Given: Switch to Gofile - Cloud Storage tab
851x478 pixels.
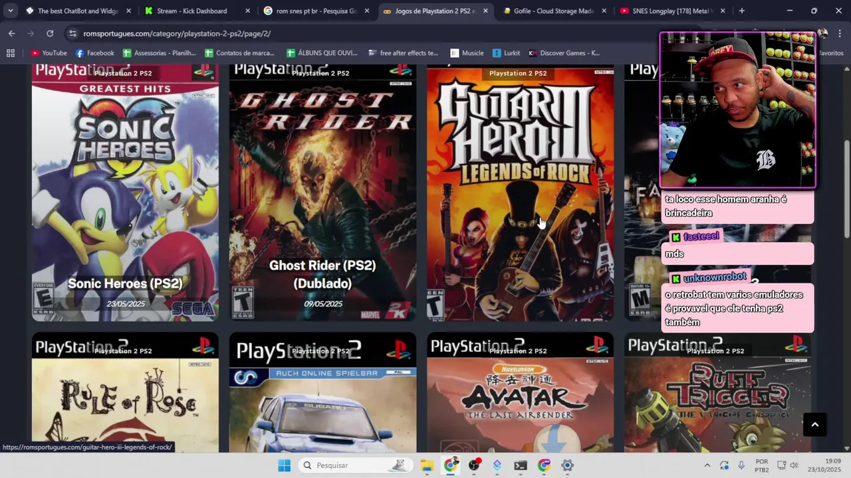Looking at the screenshot, I should [554, 11].
